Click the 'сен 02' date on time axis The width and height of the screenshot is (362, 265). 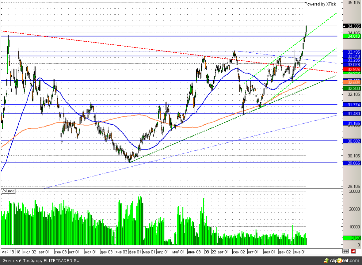click(x=239, y=252)
